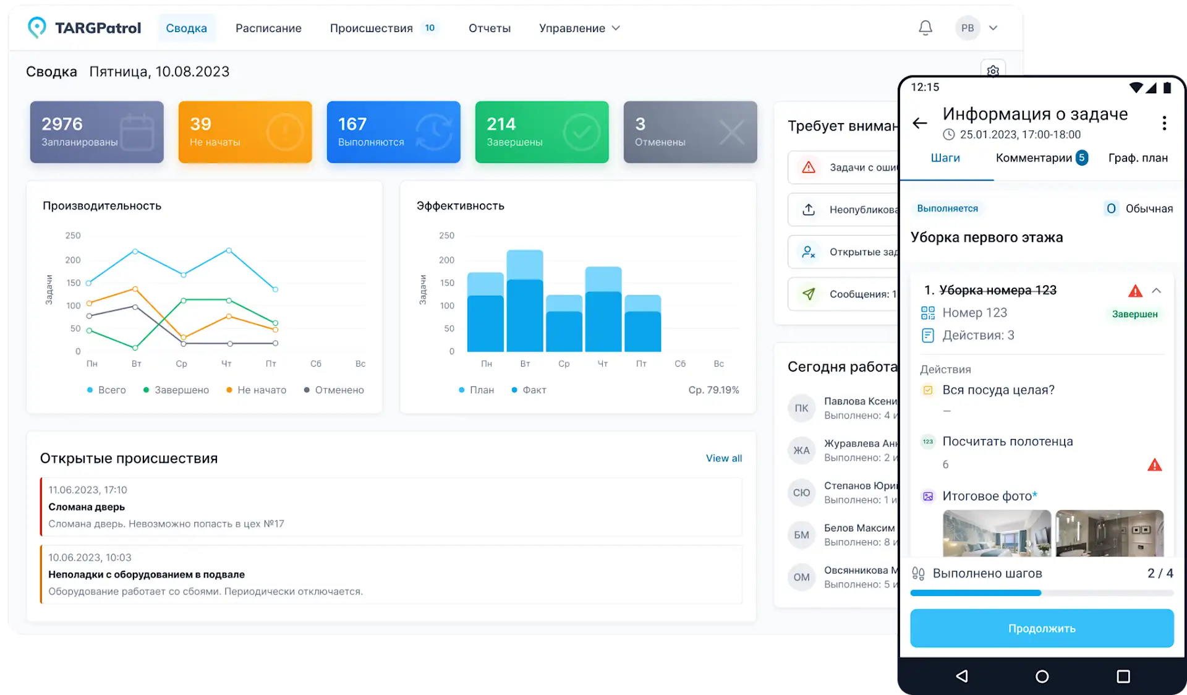Click the View all incidents link

[723, 458]
